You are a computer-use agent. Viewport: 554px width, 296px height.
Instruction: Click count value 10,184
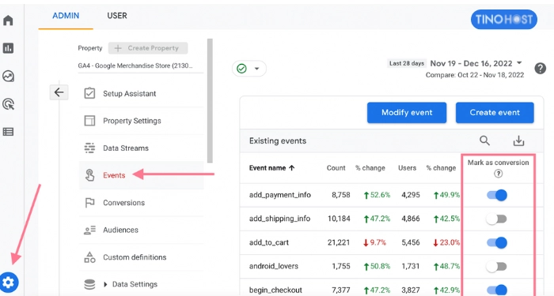coord(339,219)
